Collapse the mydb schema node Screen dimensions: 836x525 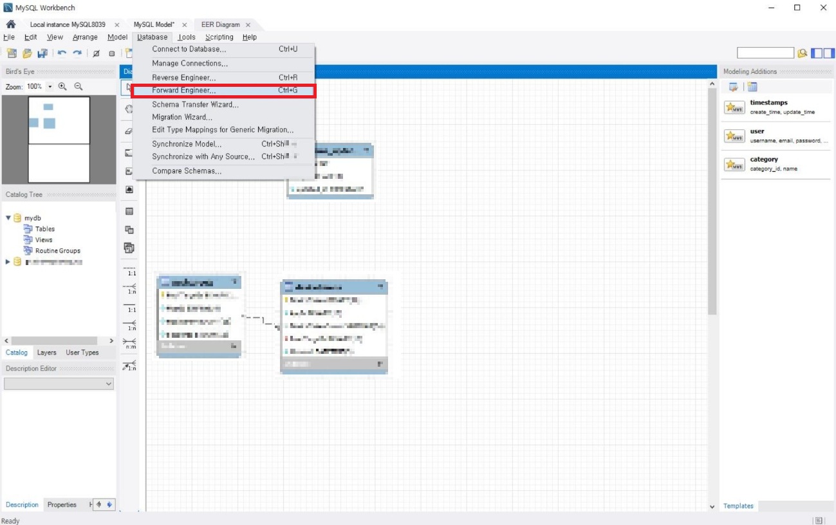(x=8, y=218)
